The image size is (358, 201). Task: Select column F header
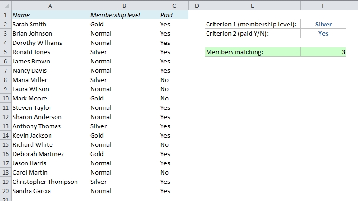323,6
